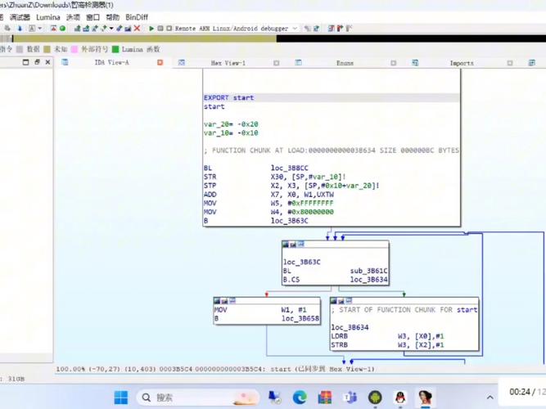Select the sub_3B61C call target

click(x=368, y=271)
